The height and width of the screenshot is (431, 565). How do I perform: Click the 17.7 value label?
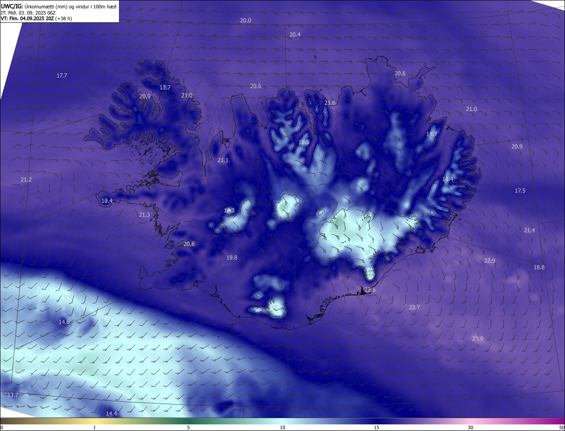tap(62, 76)
